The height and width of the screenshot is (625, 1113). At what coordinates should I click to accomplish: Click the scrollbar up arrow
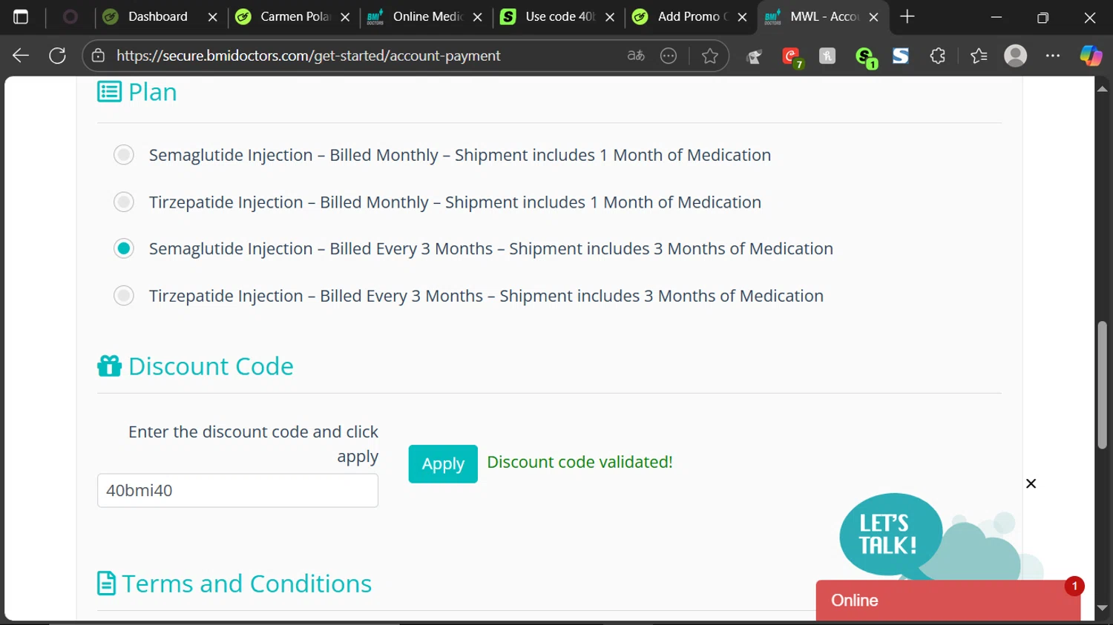[x=1103, y=88]
